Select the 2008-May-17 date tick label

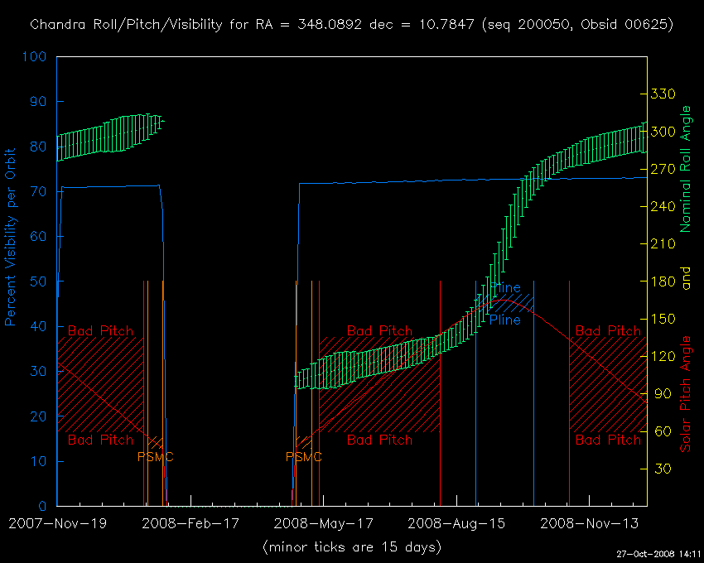click(323, 523)
